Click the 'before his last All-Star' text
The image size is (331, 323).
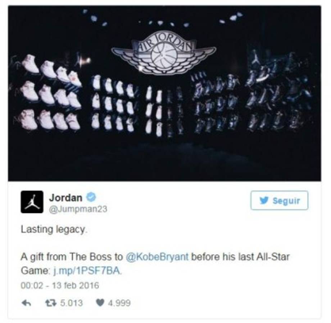[x=240, y=257]
